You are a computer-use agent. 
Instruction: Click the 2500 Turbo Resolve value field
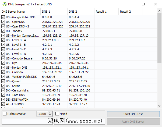tap(42, 114)
